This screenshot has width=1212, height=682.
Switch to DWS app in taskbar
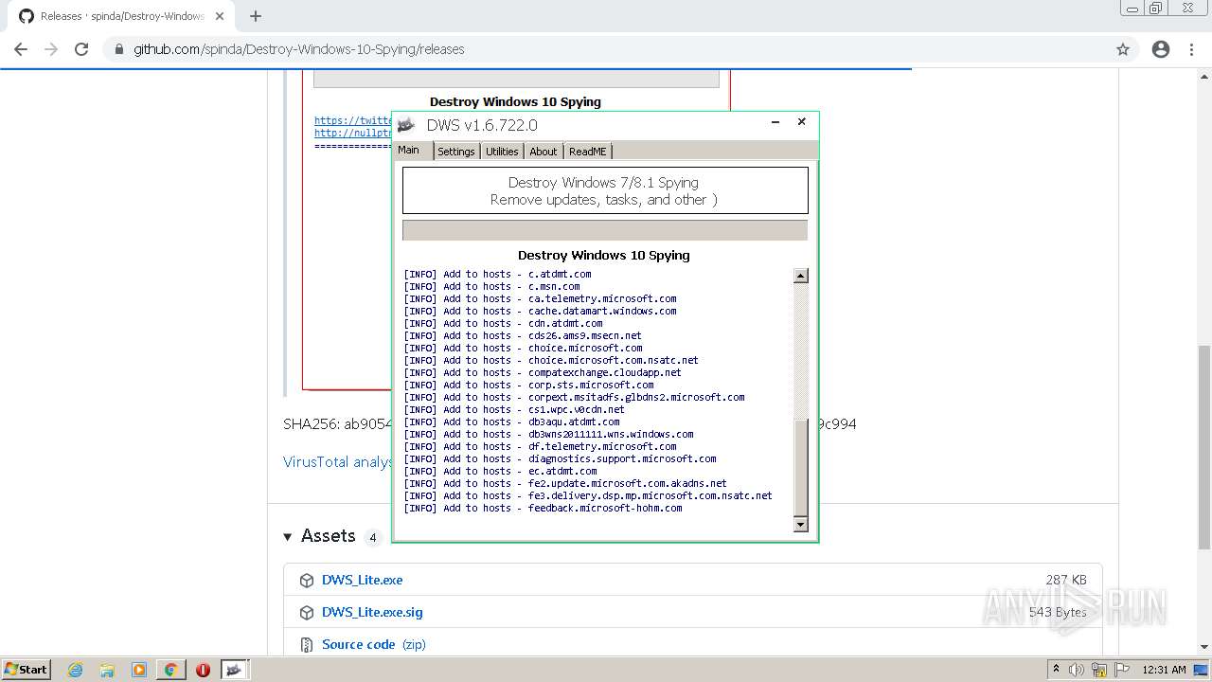(x=235, y=670)
